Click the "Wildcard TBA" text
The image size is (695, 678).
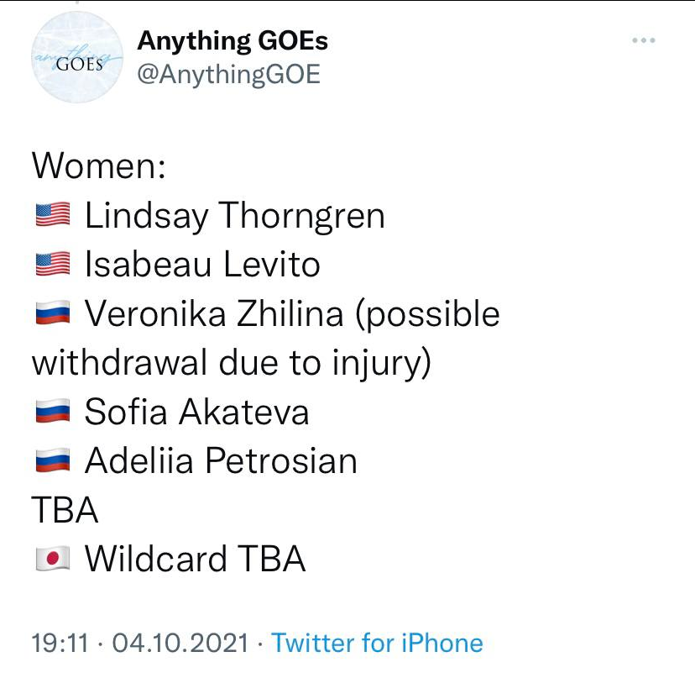pos(195,560)
